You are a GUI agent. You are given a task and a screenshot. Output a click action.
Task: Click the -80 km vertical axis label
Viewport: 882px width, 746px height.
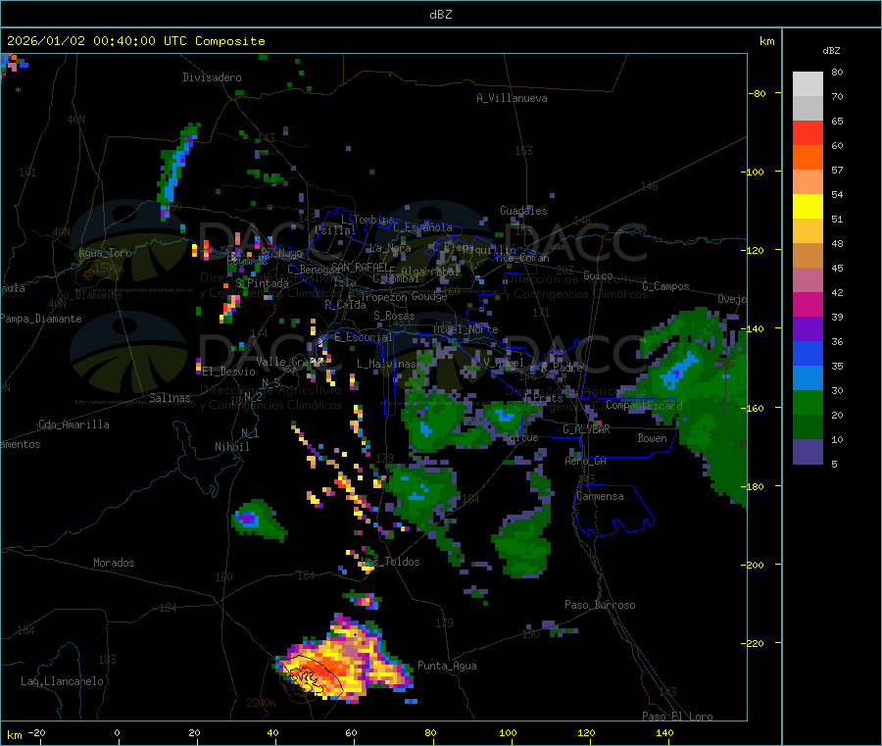758,93
